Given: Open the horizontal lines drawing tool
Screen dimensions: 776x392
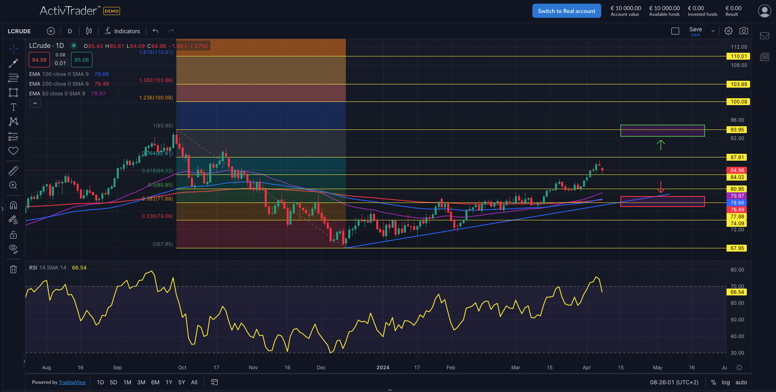Looking at the screenshot, I should 13,78.
